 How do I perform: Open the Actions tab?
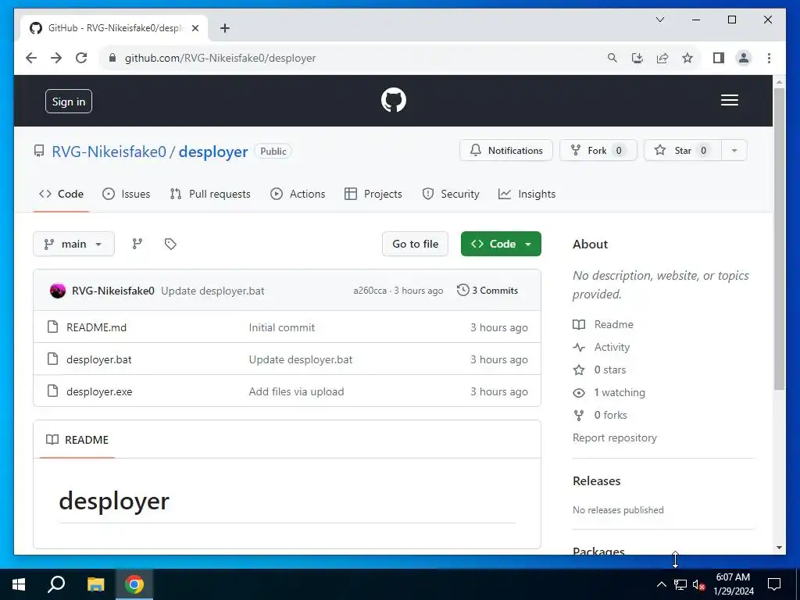[x=298, y=194]
